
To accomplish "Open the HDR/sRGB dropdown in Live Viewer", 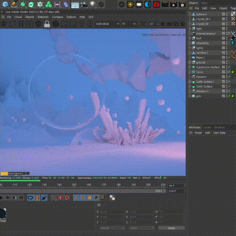I will click(108, 24).
